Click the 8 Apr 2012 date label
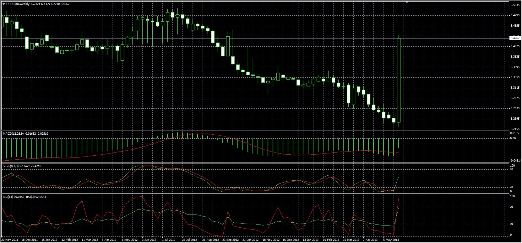Image resolution: width=522 pixels, height=243 pixels. pyautogui.click(x=109, y=240)
